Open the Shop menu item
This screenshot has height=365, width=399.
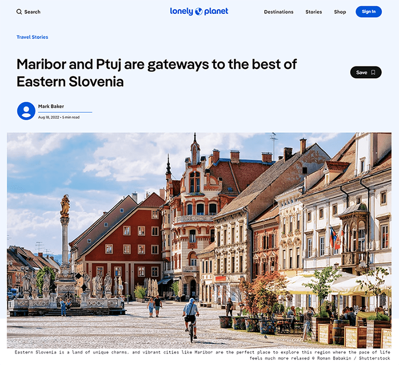tap(340, 12)
